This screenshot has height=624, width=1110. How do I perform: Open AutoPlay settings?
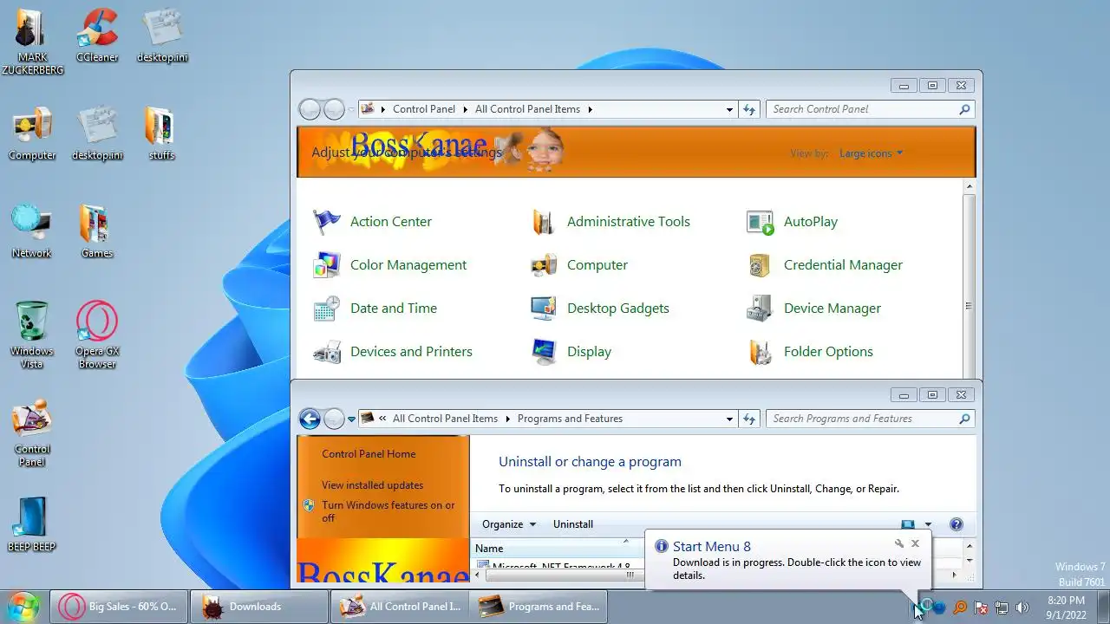[x=793, y=222]
